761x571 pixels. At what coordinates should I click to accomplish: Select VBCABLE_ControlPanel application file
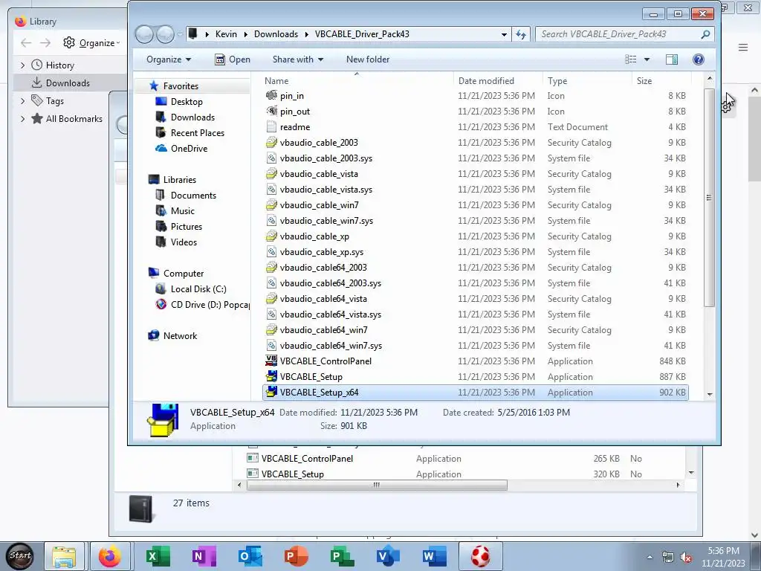tap(476, 361)
